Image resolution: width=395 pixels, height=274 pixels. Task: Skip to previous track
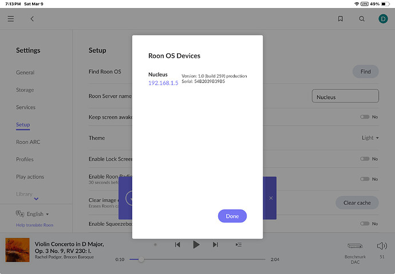click(x=177, y=245)
